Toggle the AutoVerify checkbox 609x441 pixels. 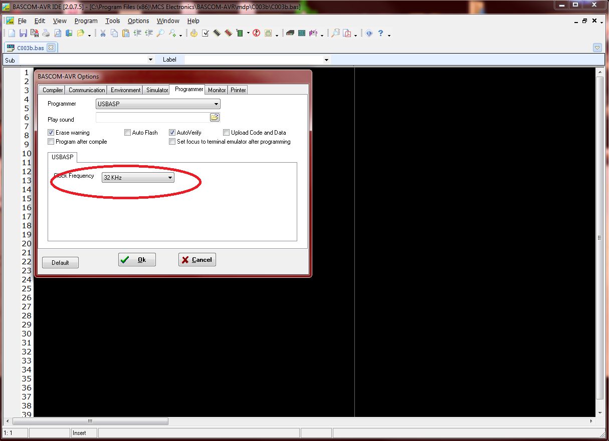coord(172,133)
